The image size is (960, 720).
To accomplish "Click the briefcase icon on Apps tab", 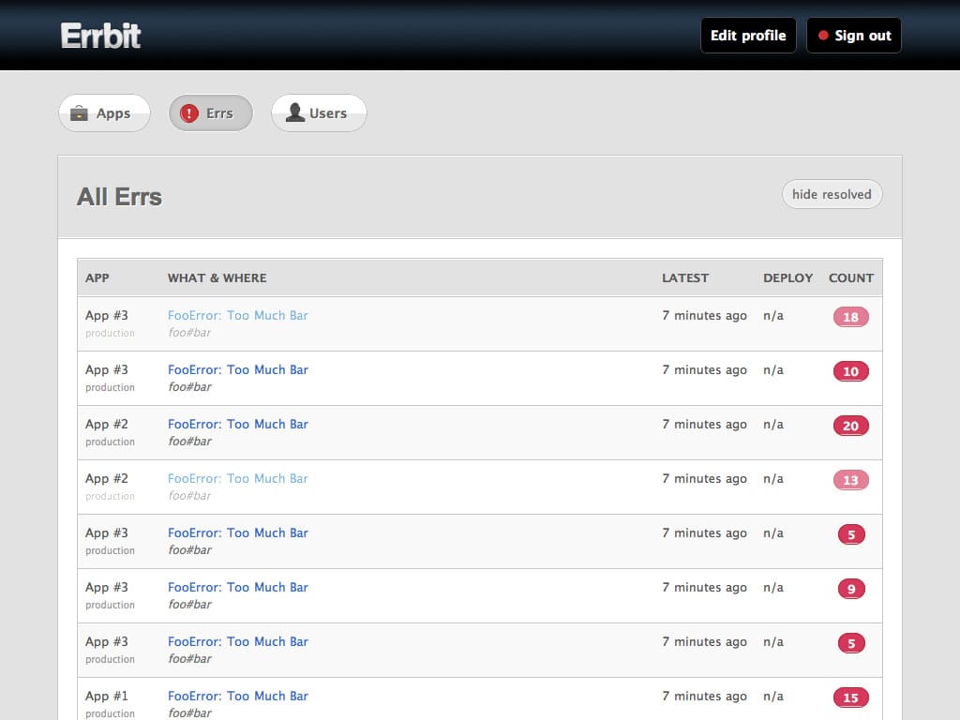I will pyautogui.click(x=80, y=113).
